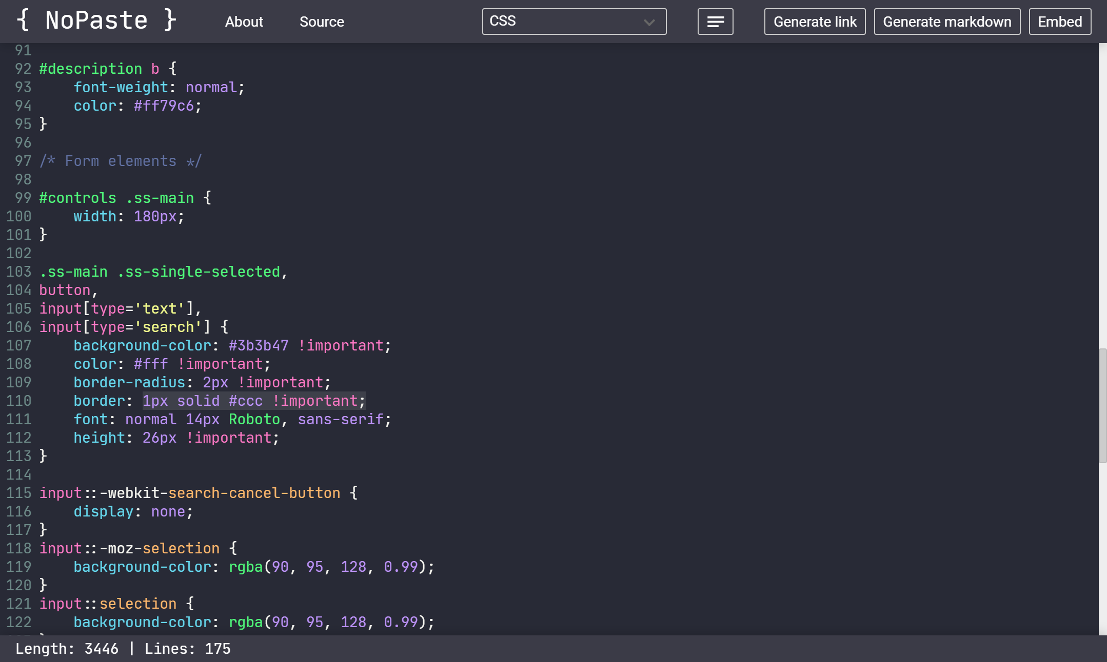This screenshot has width=1107, height=662.
Task: Click line number 99 in gutter
Action: pyautogui.click(x=23, y=198)
